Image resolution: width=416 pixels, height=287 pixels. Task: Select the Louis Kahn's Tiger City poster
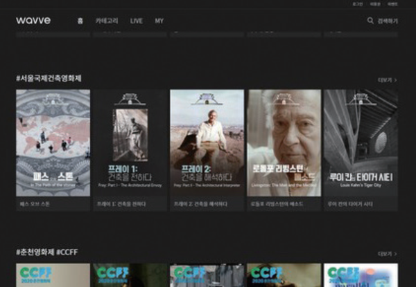coord(361,142)
